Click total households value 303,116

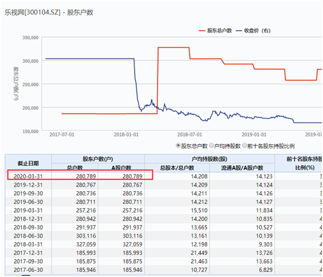(86, 236)
